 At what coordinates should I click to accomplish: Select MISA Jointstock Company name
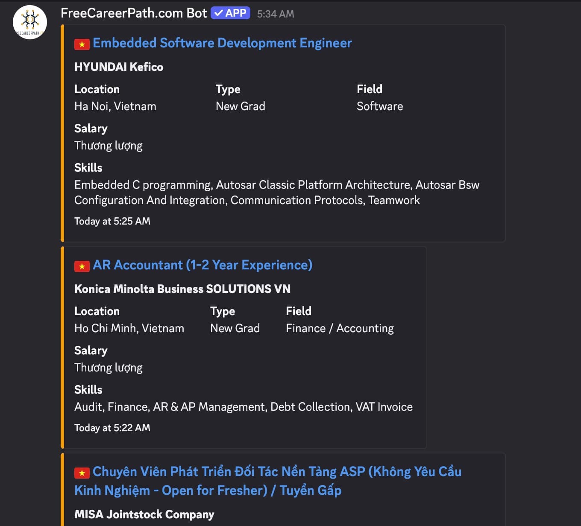tap(144, 514)
